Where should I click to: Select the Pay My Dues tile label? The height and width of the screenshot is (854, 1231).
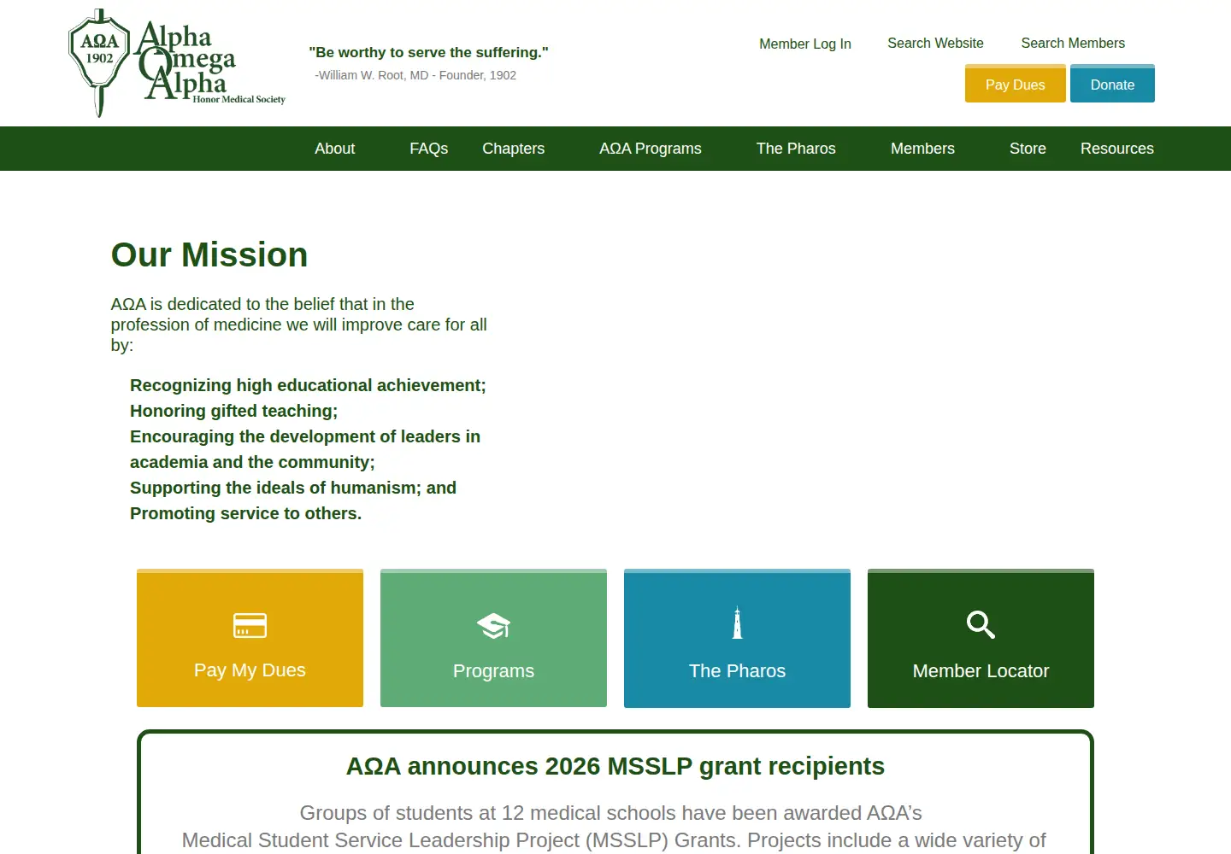pos(250,670)
